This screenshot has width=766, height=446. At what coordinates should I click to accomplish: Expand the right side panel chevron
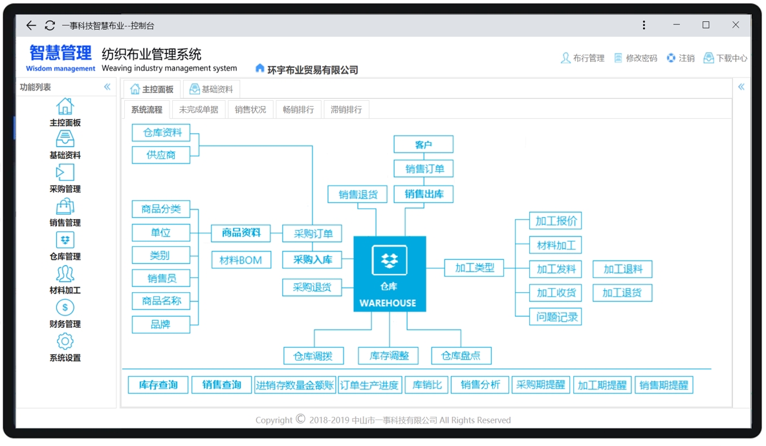click(x=741, y=87)
